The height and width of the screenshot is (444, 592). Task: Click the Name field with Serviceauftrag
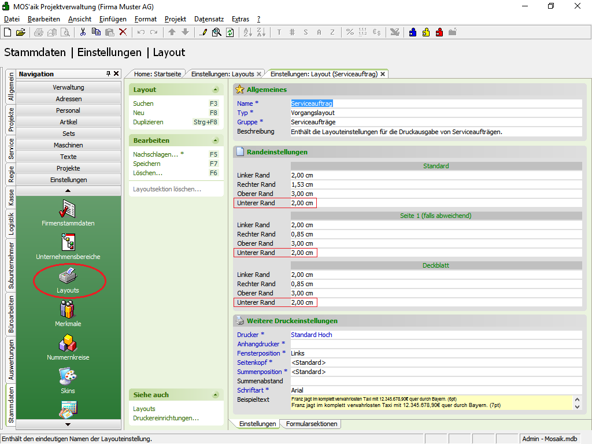tap(436, 103)
